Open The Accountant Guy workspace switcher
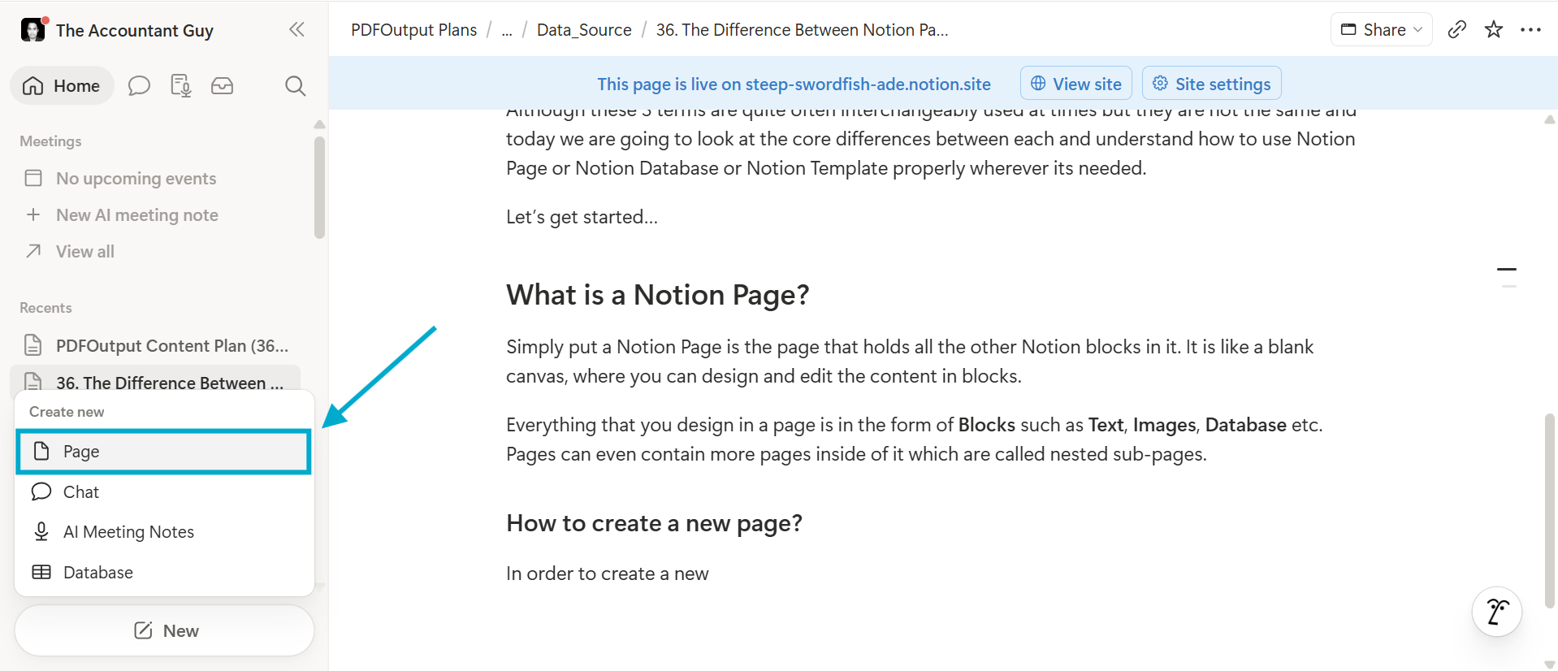This screenshot has width=1558, height=671. pos(117,30)
